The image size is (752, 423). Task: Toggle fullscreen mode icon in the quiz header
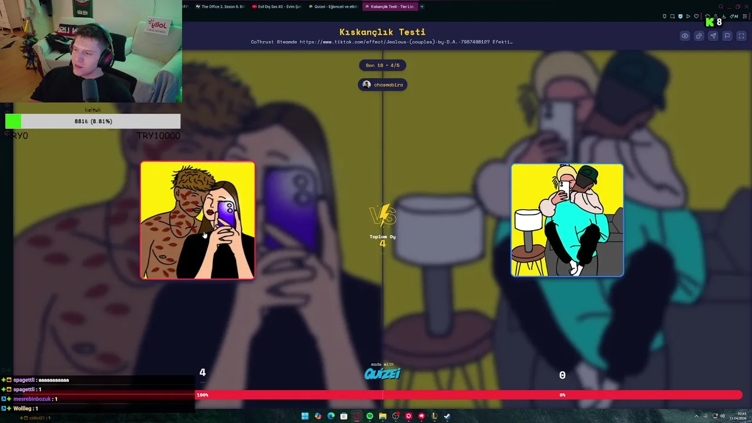[741, 36]
